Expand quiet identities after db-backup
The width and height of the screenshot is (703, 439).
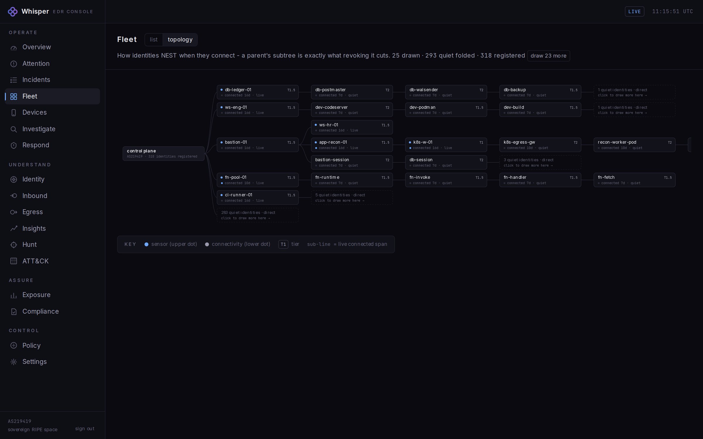634,92
